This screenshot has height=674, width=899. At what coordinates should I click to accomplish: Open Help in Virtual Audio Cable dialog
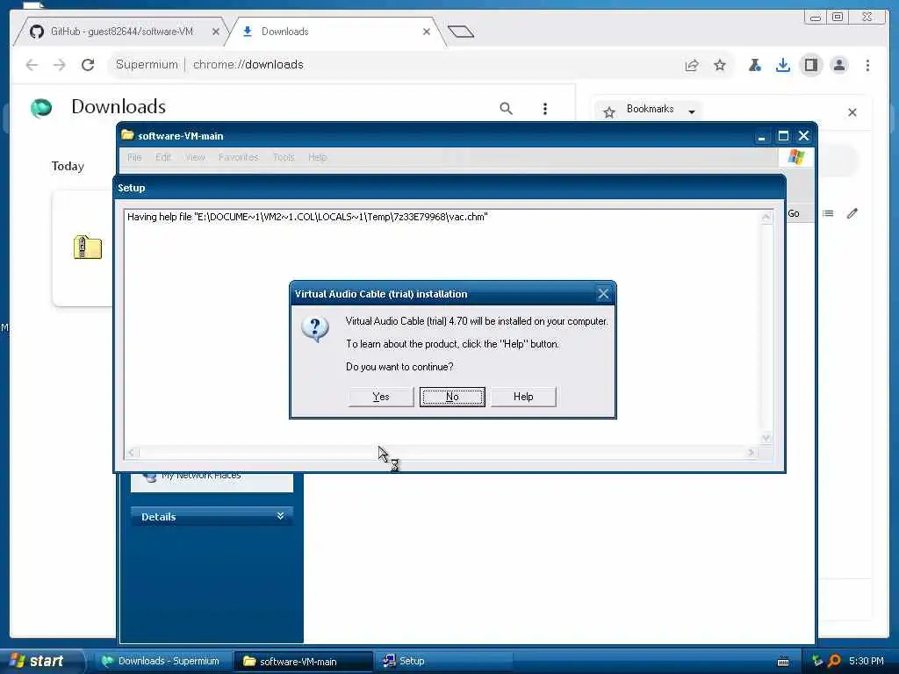[523, 397]
